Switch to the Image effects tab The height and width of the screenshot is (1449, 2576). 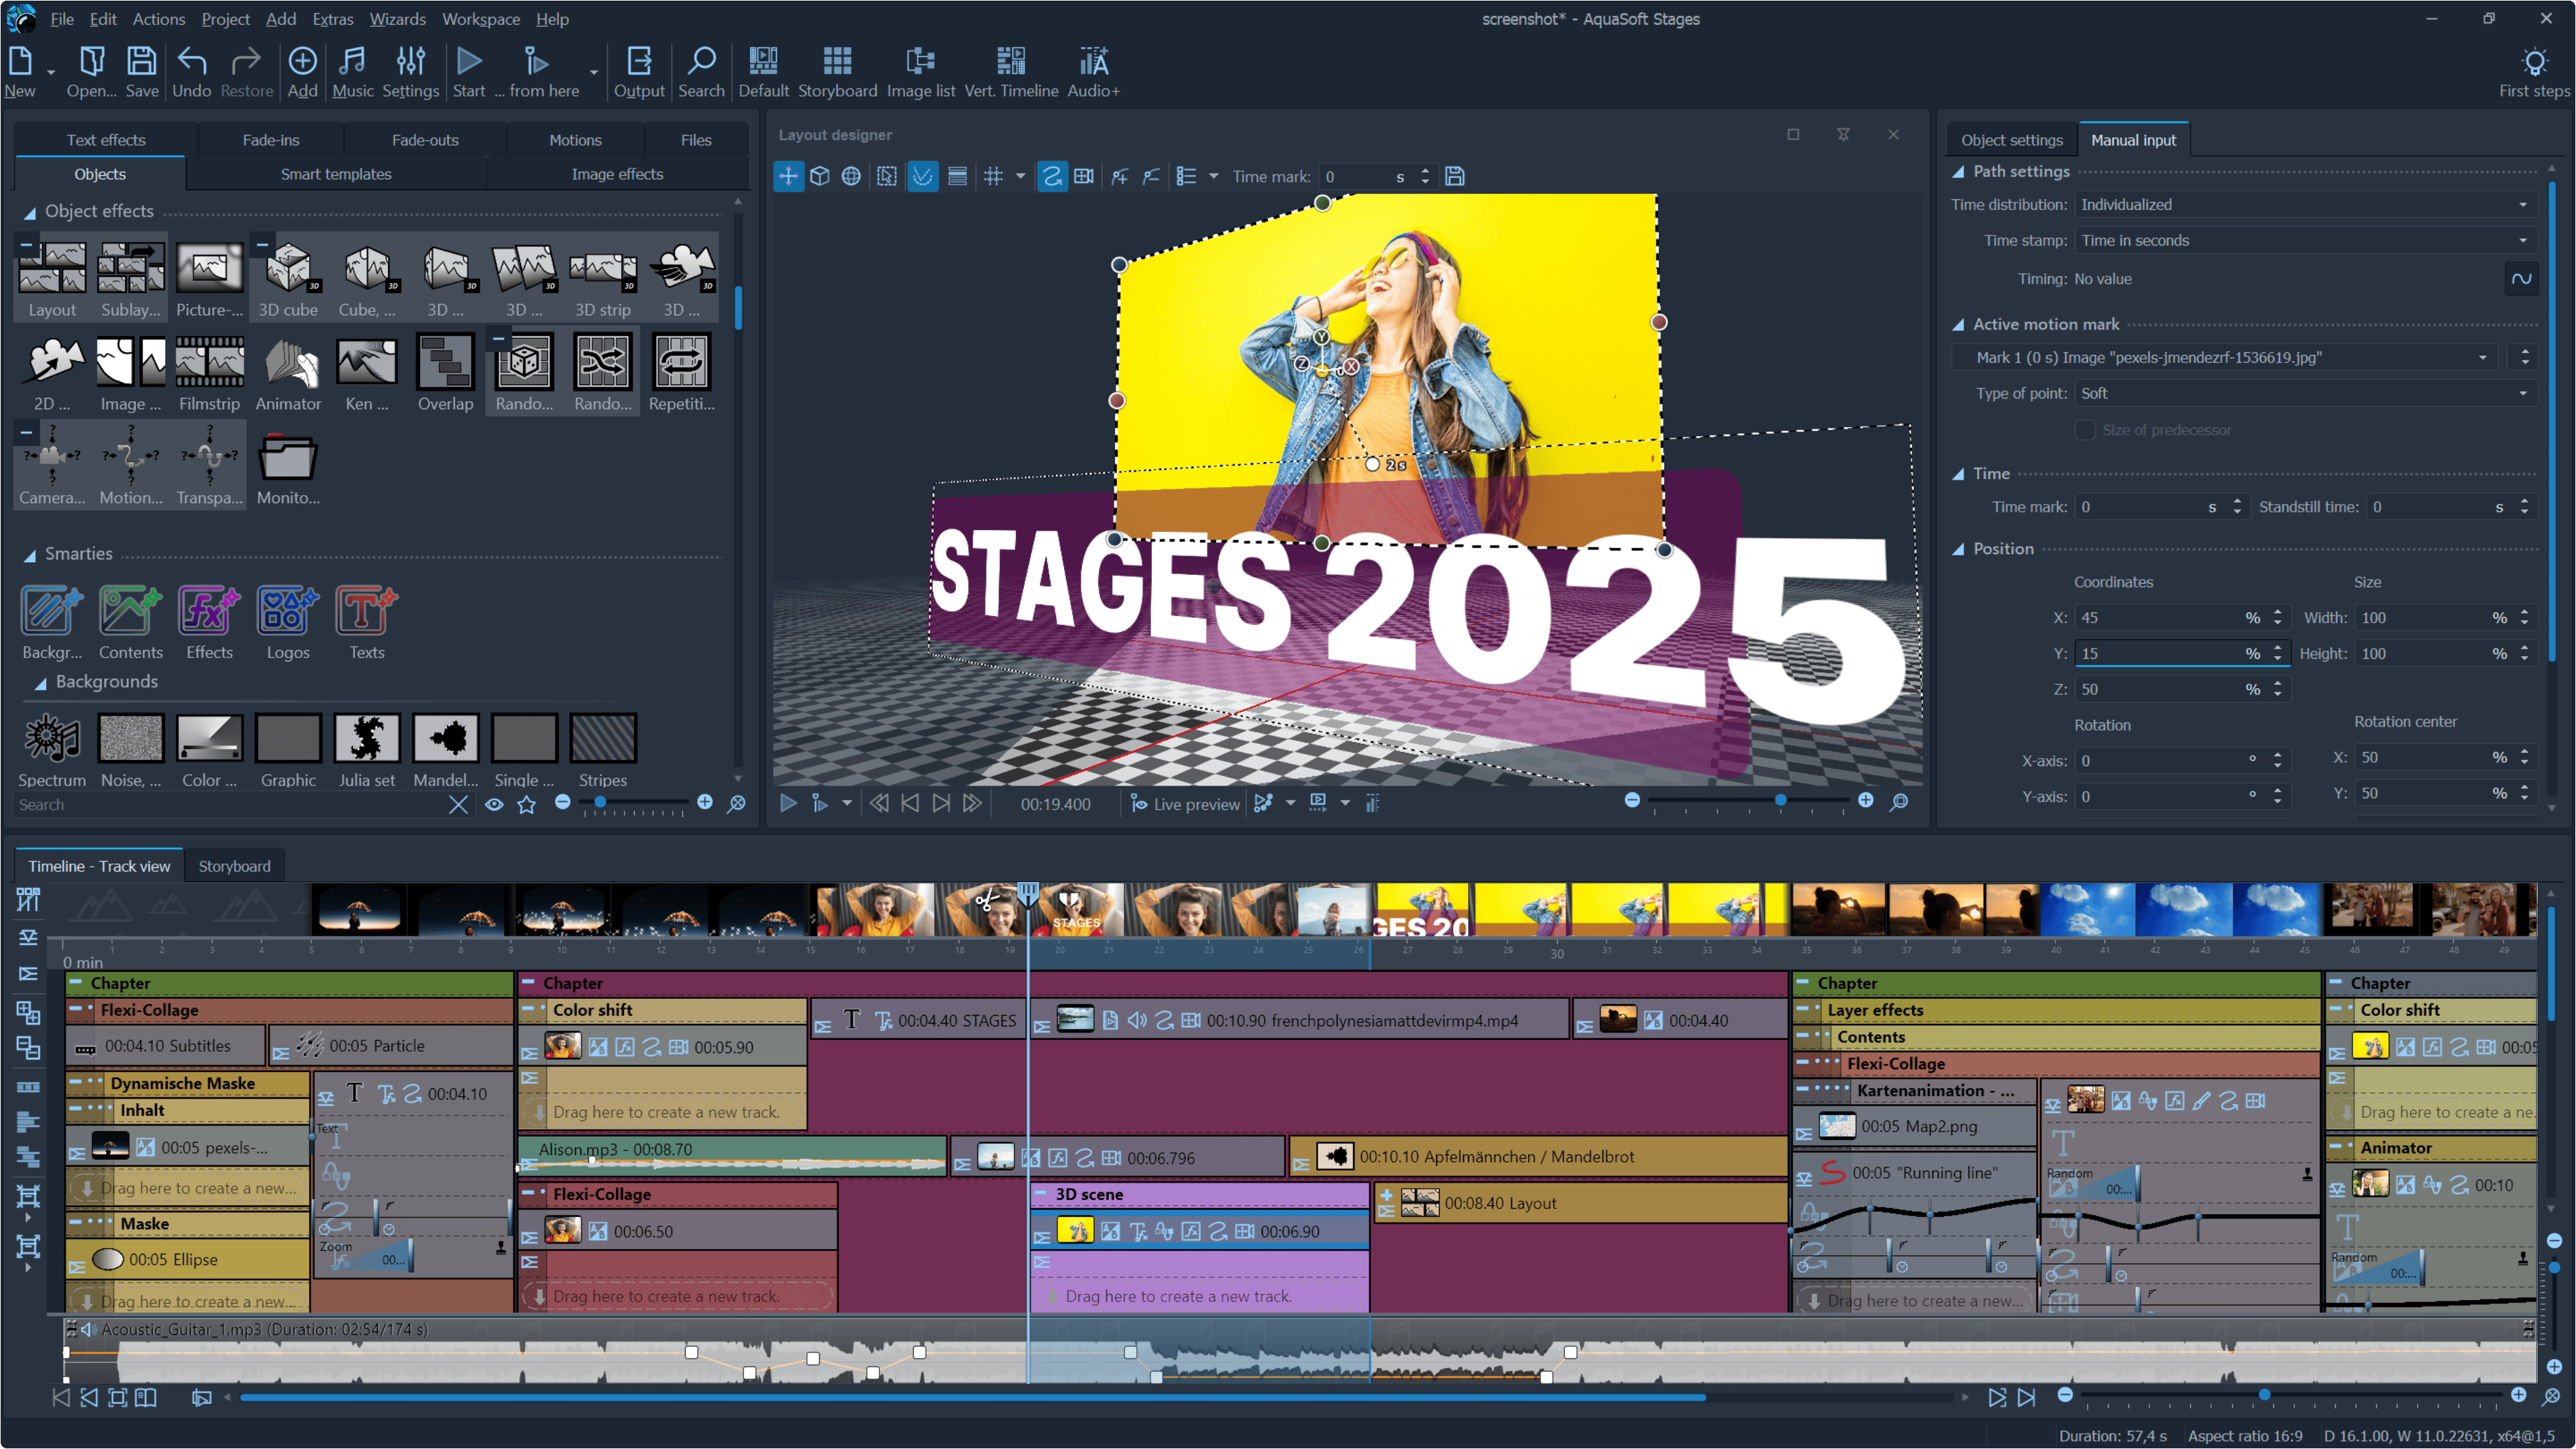coord(617,174)
